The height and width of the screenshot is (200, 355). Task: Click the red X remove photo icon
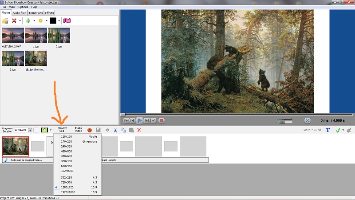pos(14,20)
